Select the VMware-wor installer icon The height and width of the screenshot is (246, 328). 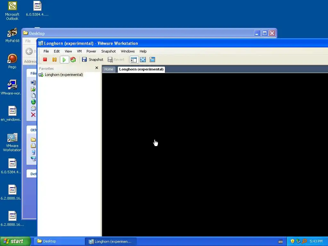tap(12, 87)
